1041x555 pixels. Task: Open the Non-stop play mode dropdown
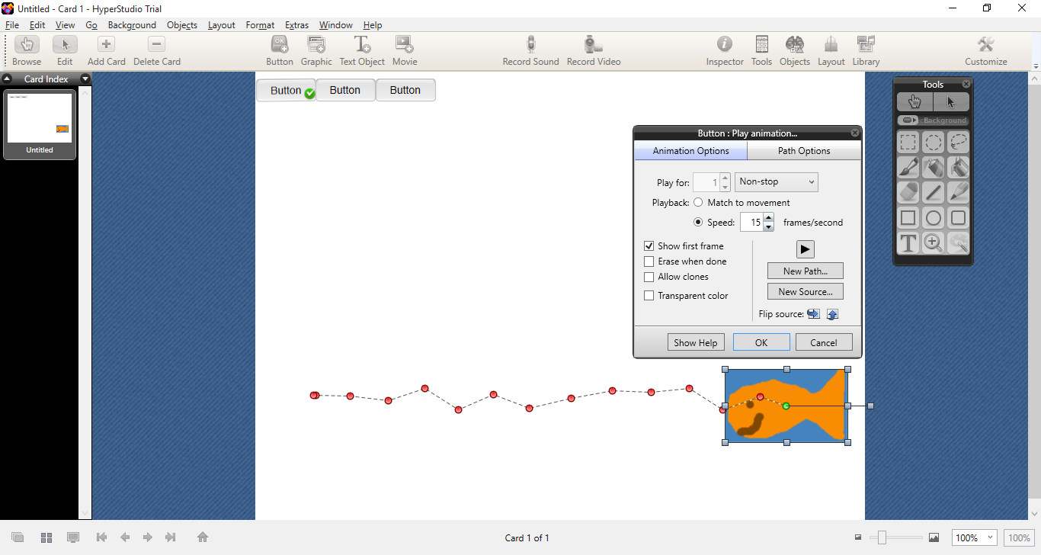click(776, 181)
